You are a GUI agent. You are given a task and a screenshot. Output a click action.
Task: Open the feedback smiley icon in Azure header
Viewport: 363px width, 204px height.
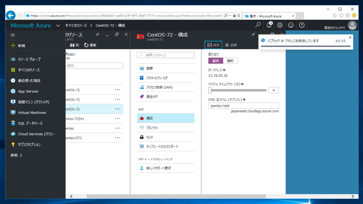pos(291,25)
